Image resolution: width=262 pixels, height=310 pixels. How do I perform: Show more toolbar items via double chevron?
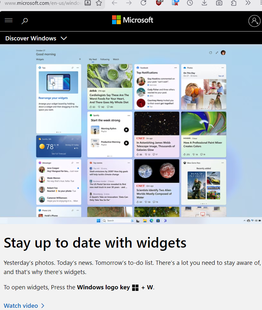(x=248, y=3)
